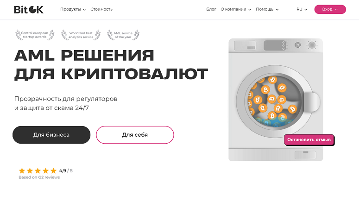Open the Стоимость page

tap(101, 9)
